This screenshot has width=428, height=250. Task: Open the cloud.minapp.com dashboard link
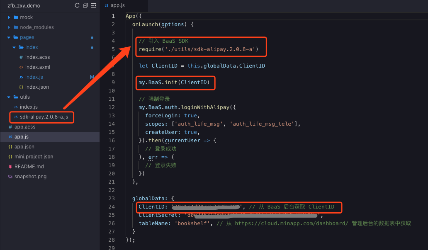point(292,223)
